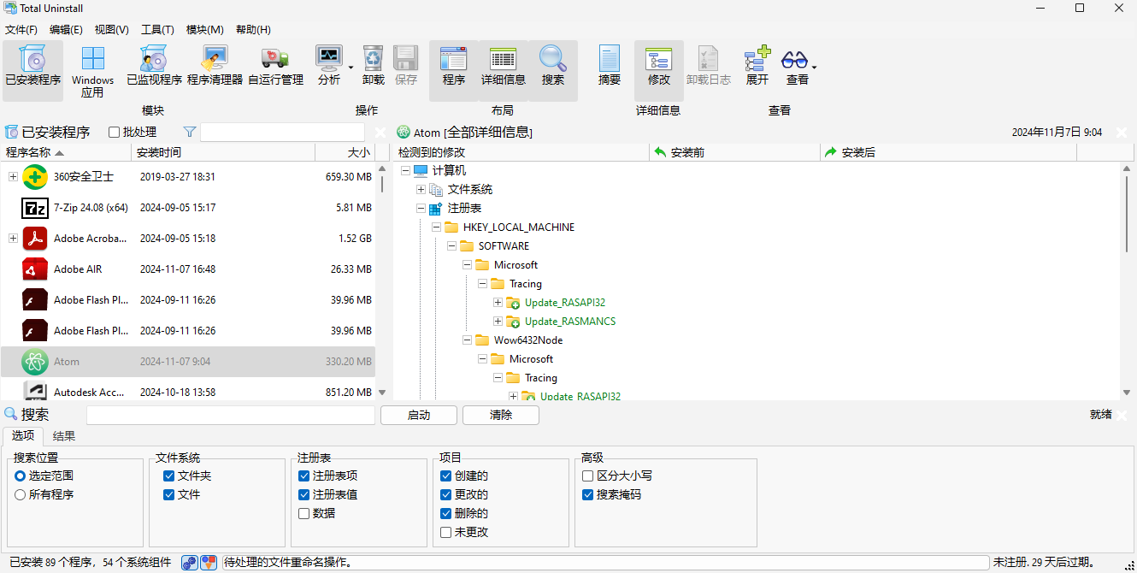Click the 查看 glasses icon
This screenshot has height=573, width=1137.
pyautogui.click(x=794, y=59)
